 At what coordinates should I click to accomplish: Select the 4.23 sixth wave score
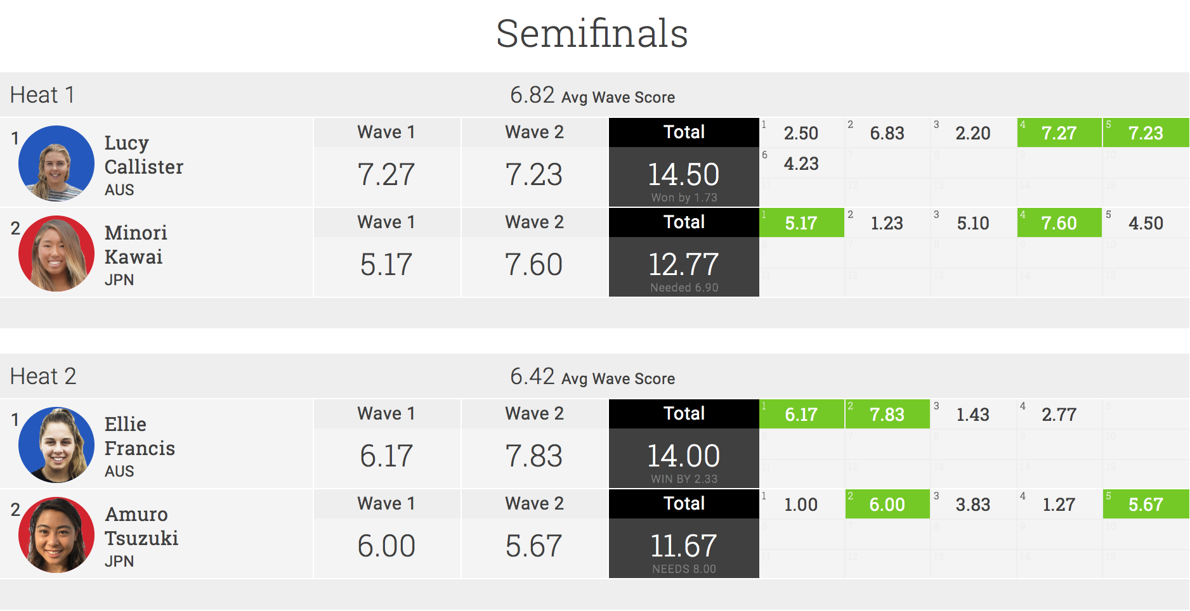click(801, 164)
